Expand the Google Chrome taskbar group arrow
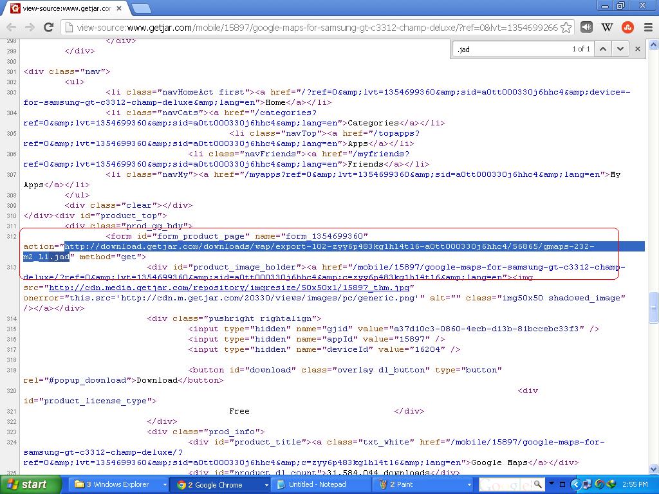This screenshot has height=494, width=659. [266, 485]
